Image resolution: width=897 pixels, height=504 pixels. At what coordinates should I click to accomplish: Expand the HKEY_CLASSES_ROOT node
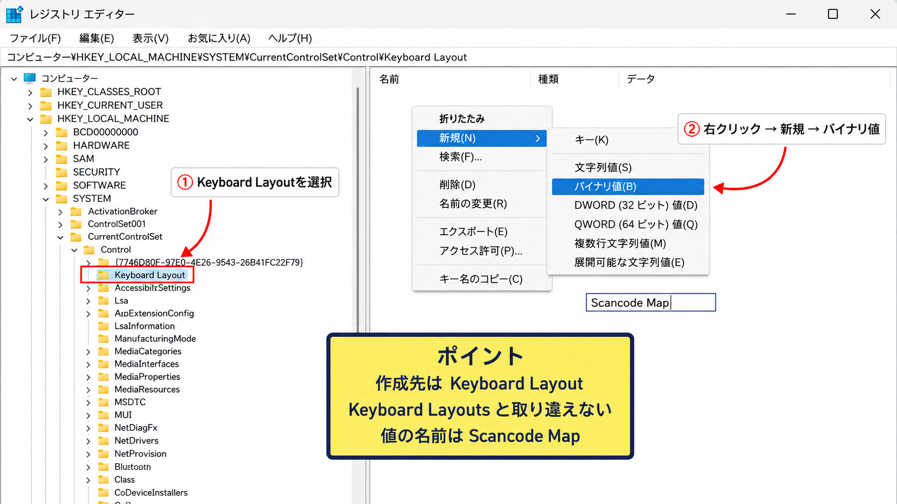coord(31,93)
